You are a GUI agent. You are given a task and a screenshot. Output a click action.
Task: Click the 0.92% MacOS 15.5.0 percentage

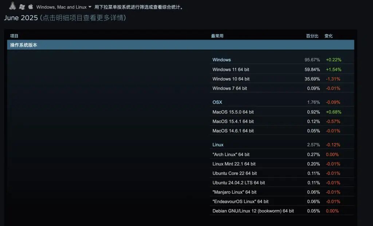pos(313,112)
